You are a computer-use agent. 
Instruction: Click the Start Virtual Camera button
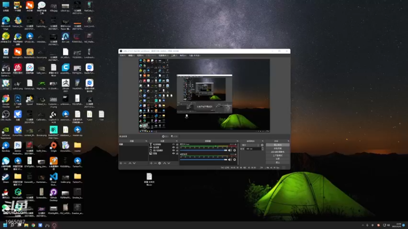coord(277,152)
